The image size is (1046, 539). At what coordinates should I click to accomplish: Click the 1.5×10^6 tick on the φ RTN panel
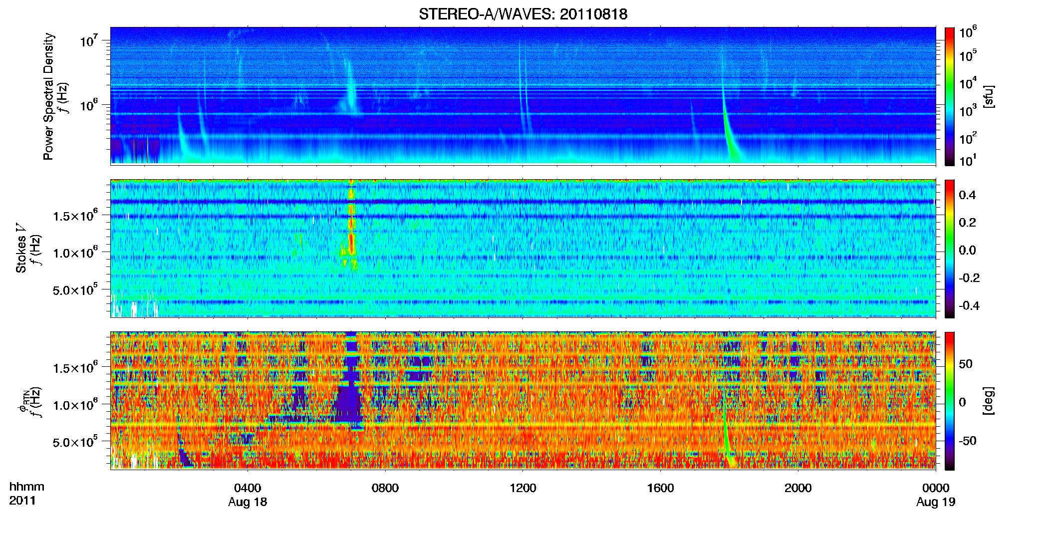(x=75, y=368)
